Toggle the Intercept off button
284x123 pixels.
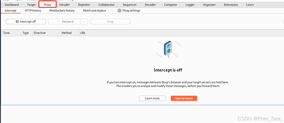[26, 22]
